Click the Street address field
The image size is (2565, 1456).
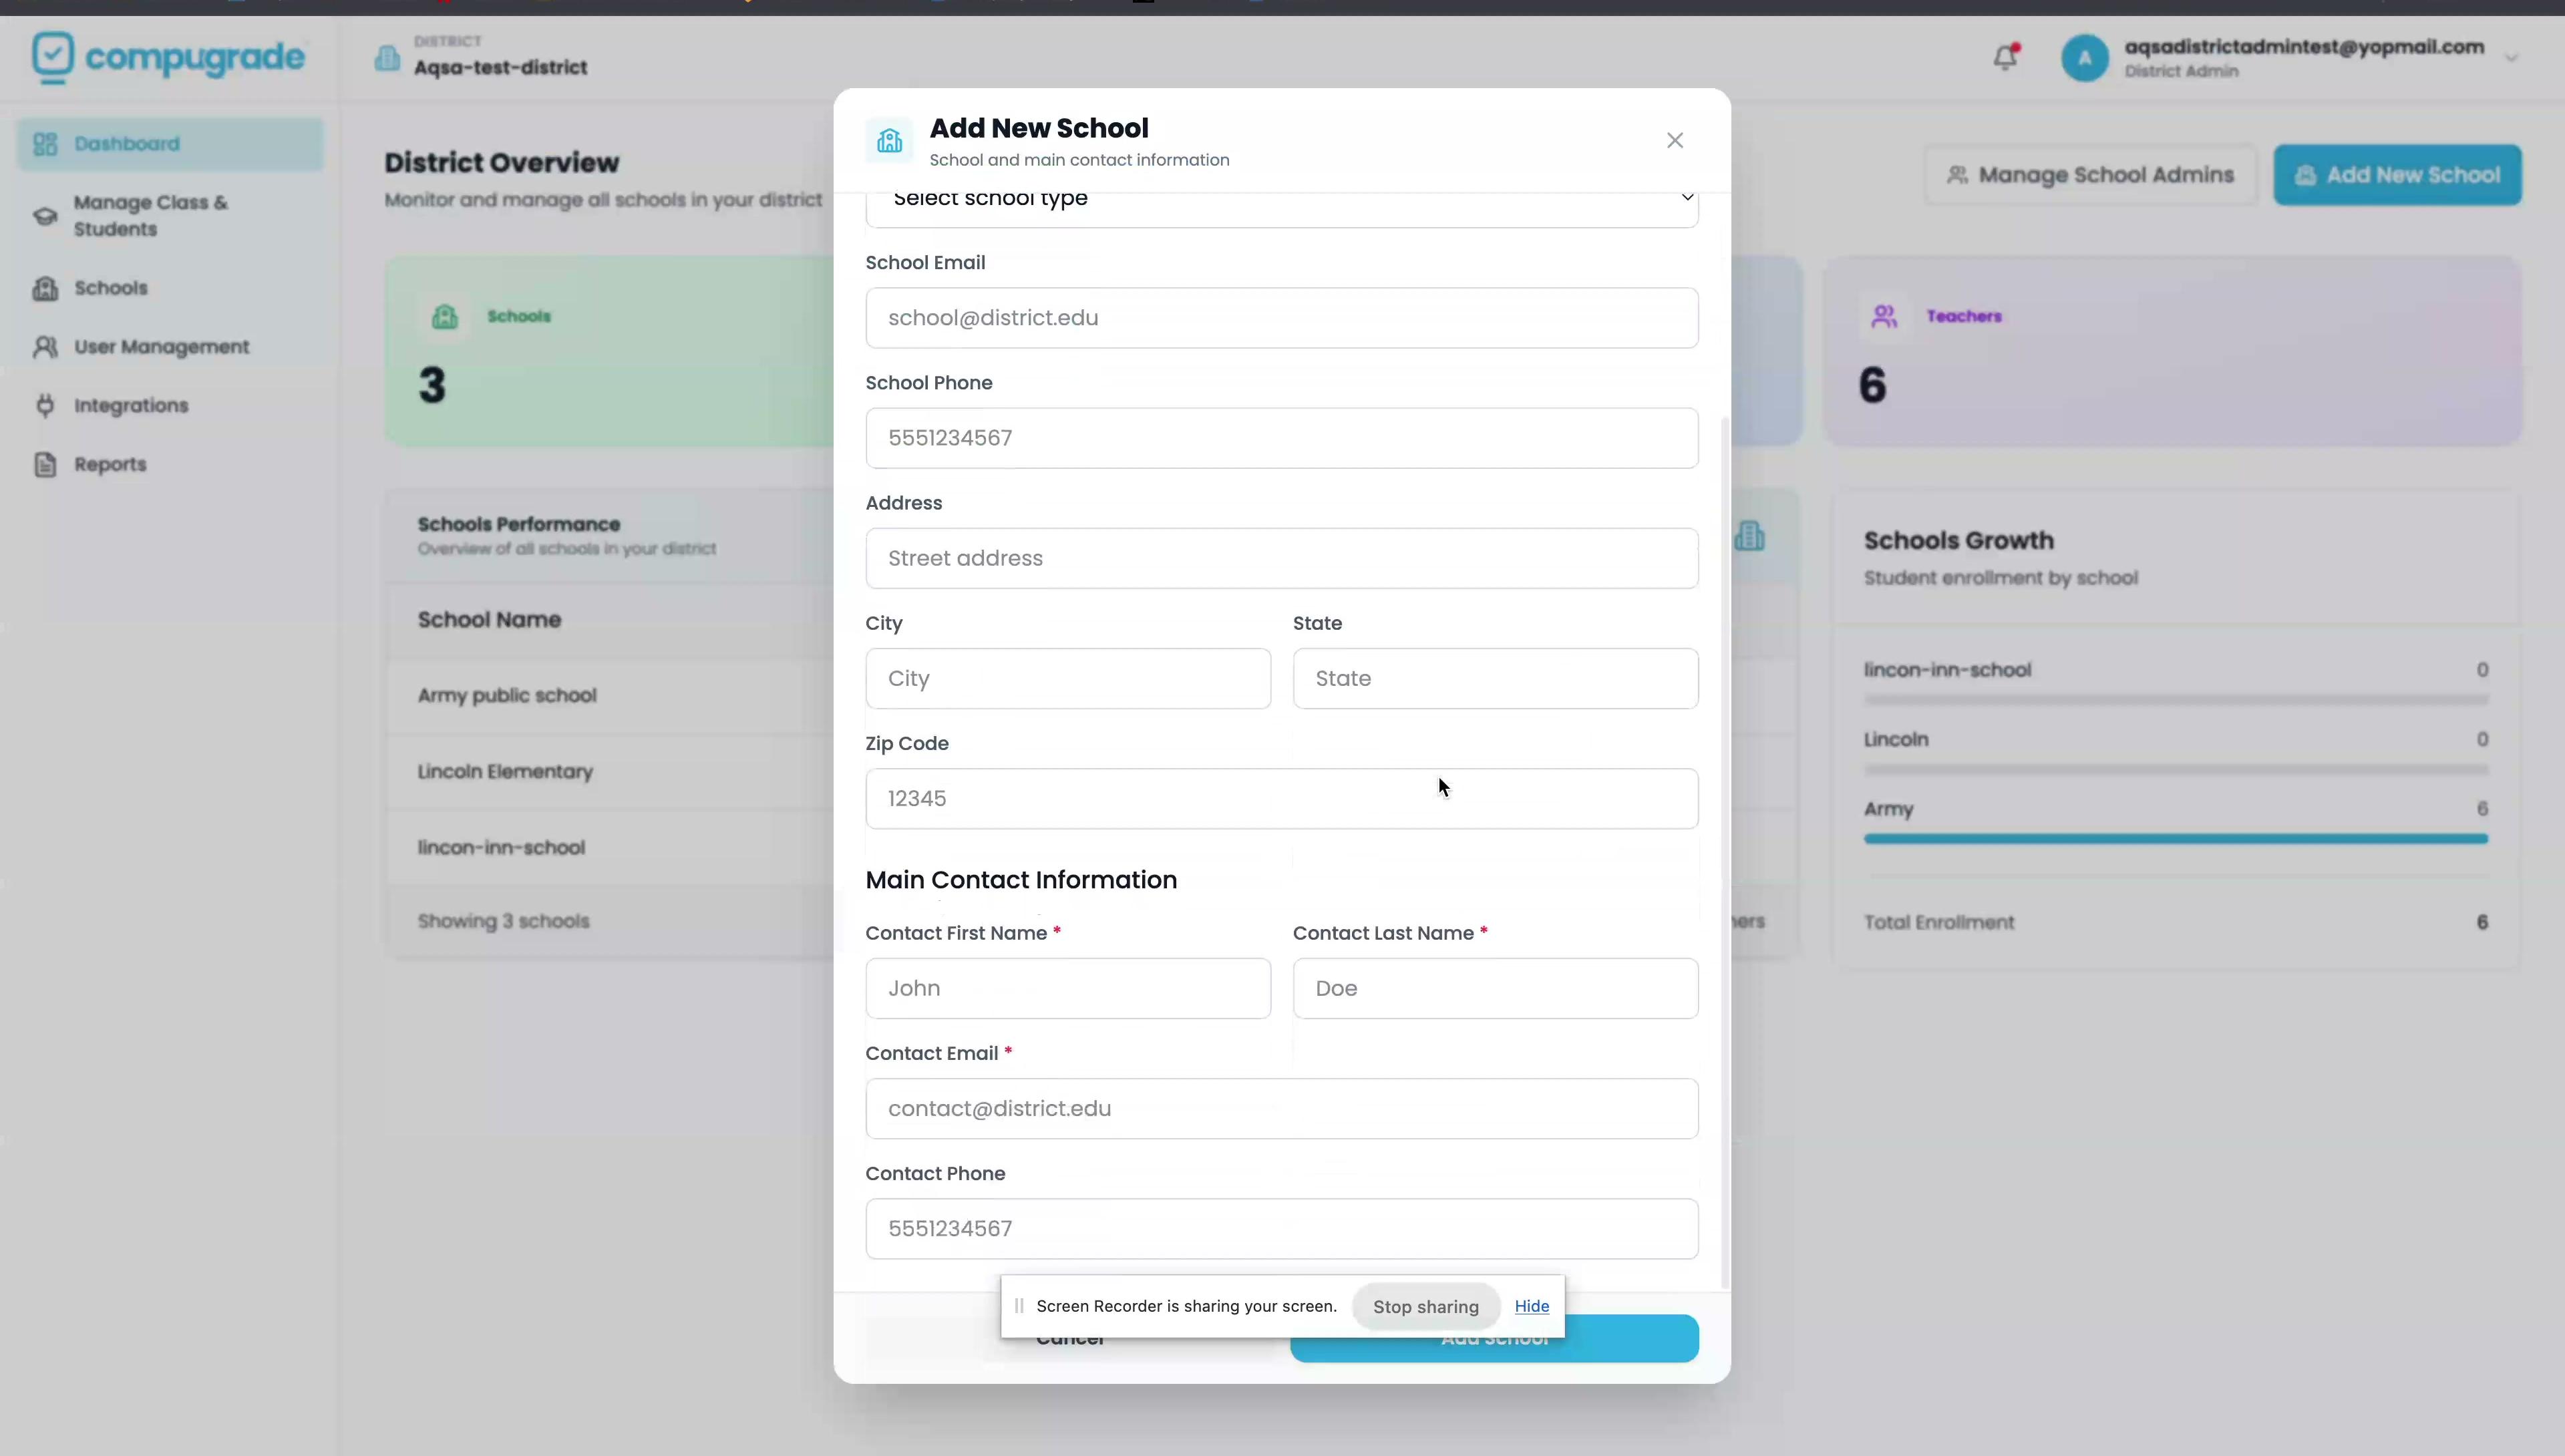(1282, 558)
